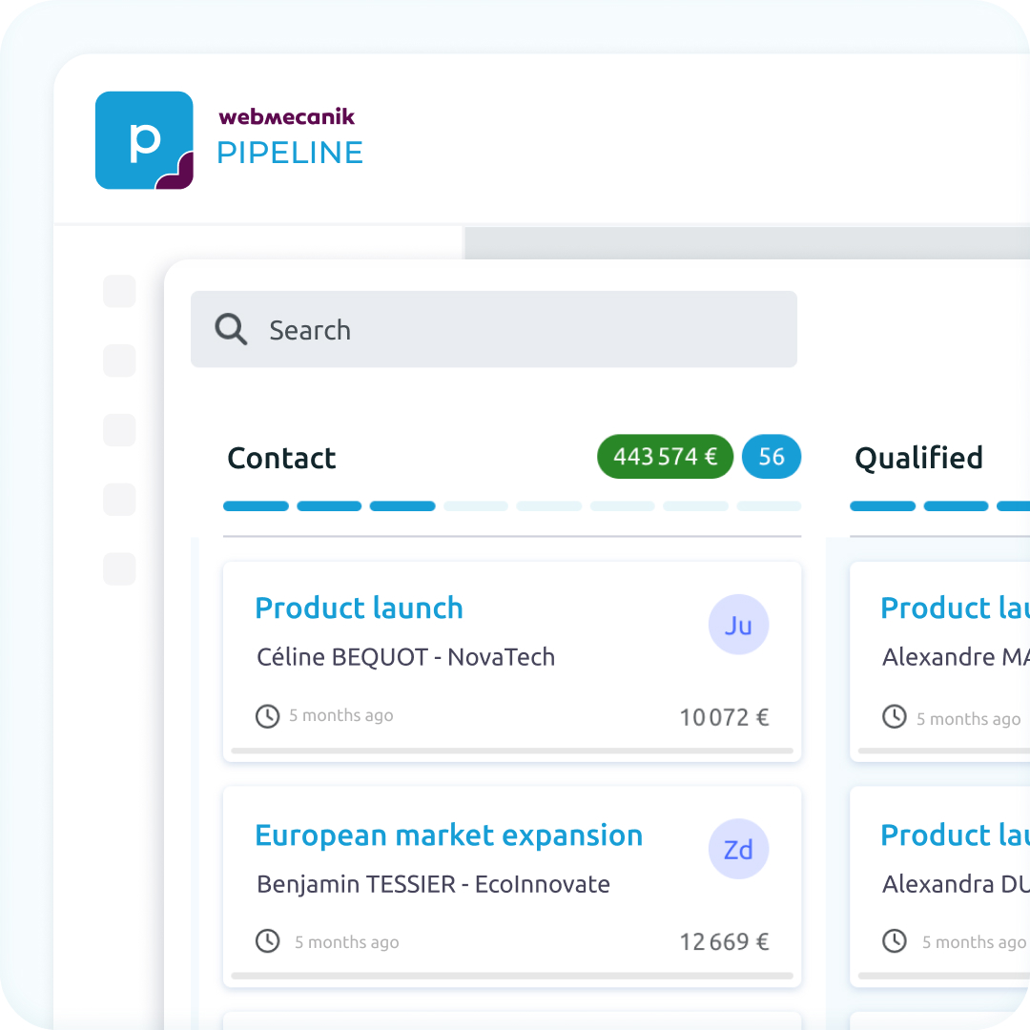Select the Qualified column header
The width and height of the screenshot is (1030, 1030).
click(918, 458)
